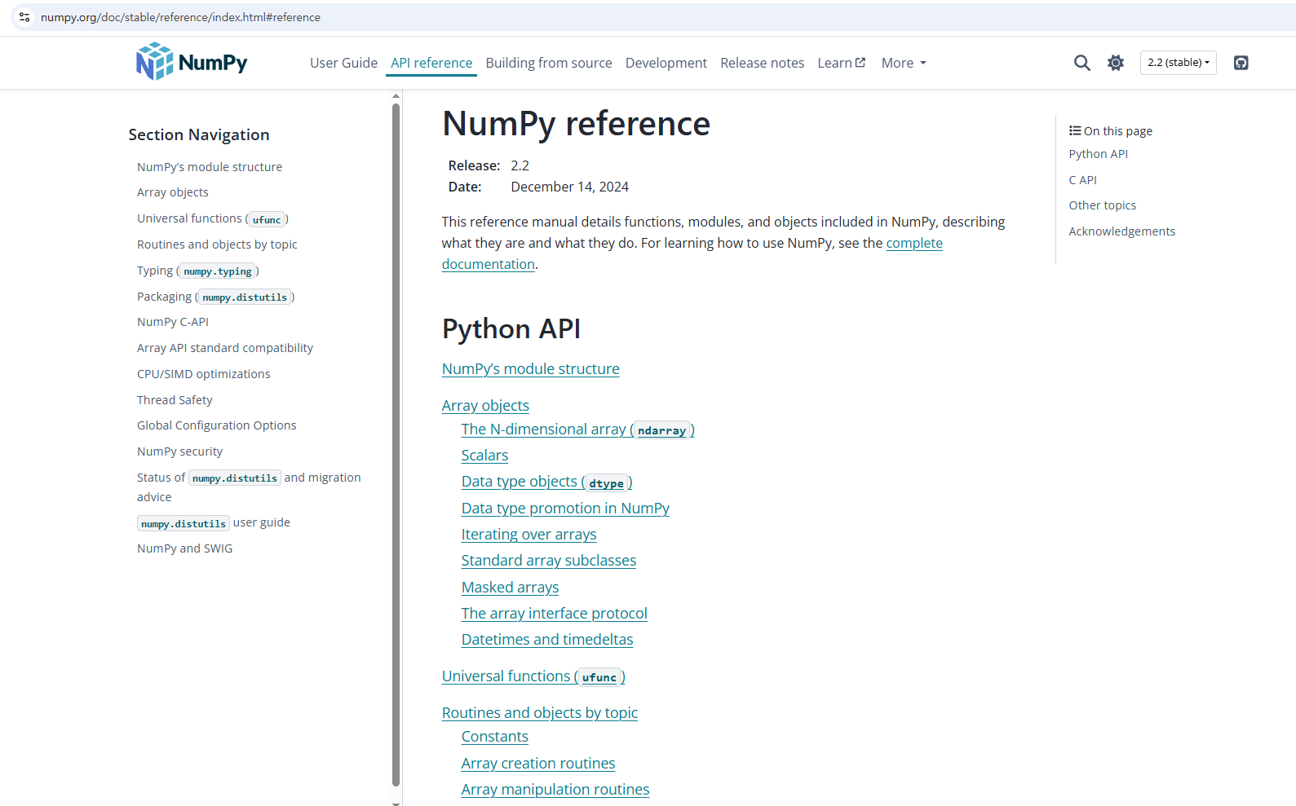Toggle light/dark theme icon

tap(1116, 63)
